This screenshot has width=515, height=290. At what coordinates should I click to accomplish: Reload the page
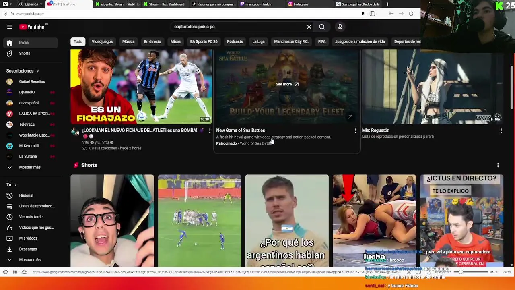(411, 14)
